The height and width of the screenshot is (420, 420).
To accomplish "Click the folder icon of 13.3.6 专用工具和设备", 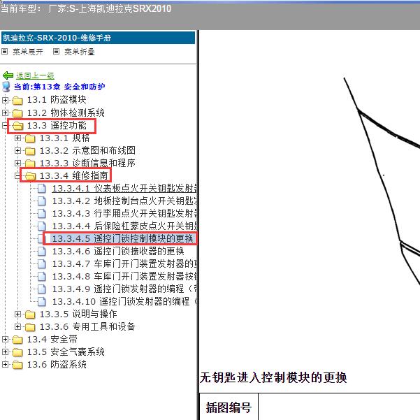I will (30, 327).
